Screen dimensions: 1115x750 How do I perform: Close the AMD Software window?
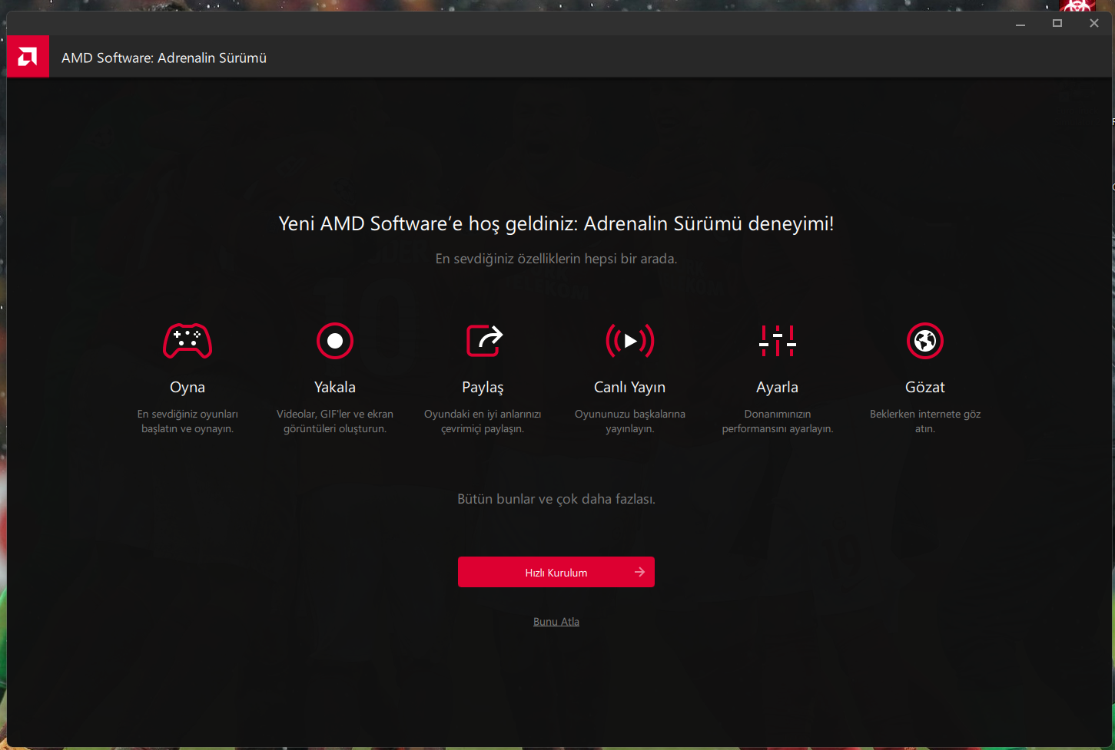click(x=1094, y=24)
